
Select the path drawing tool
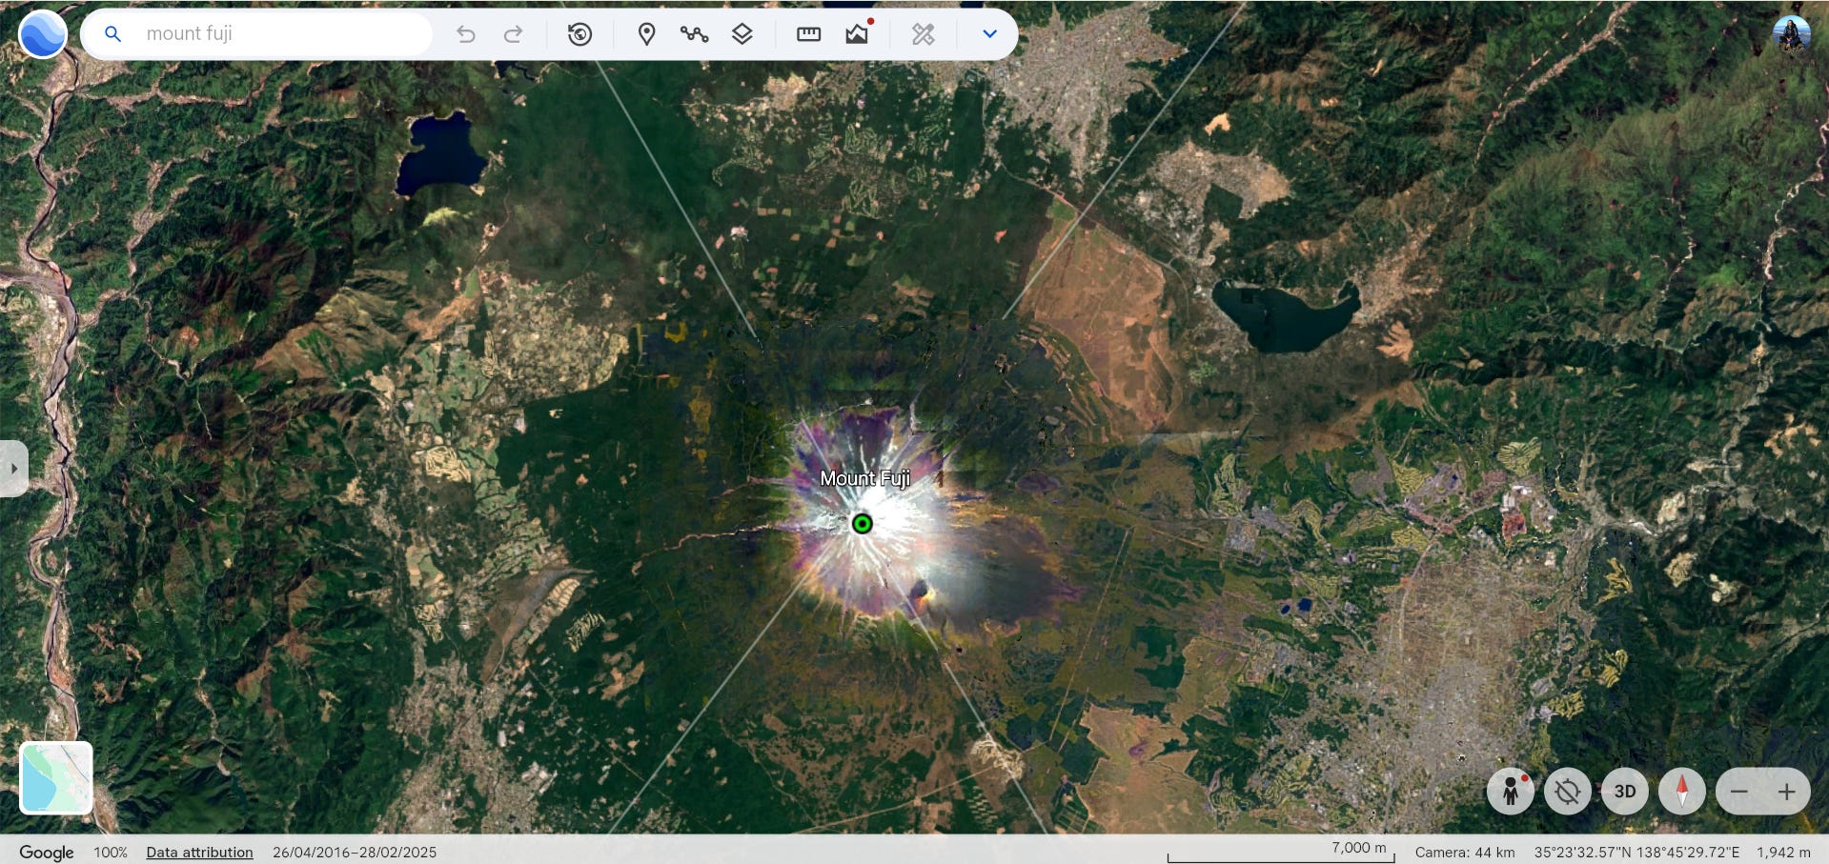[694, 33]
